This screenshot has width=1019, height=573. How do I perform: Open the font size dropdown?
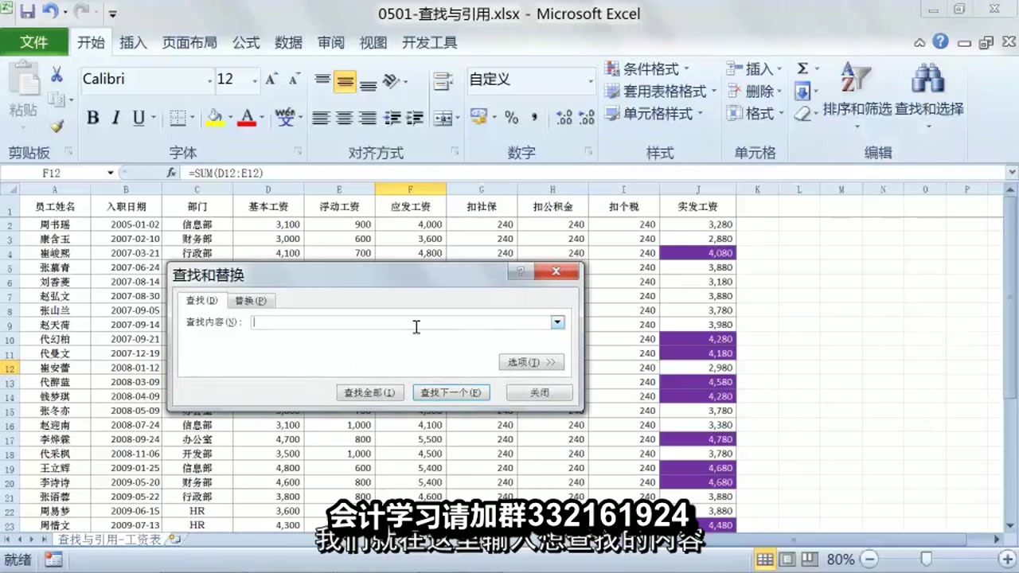point(256,80)
